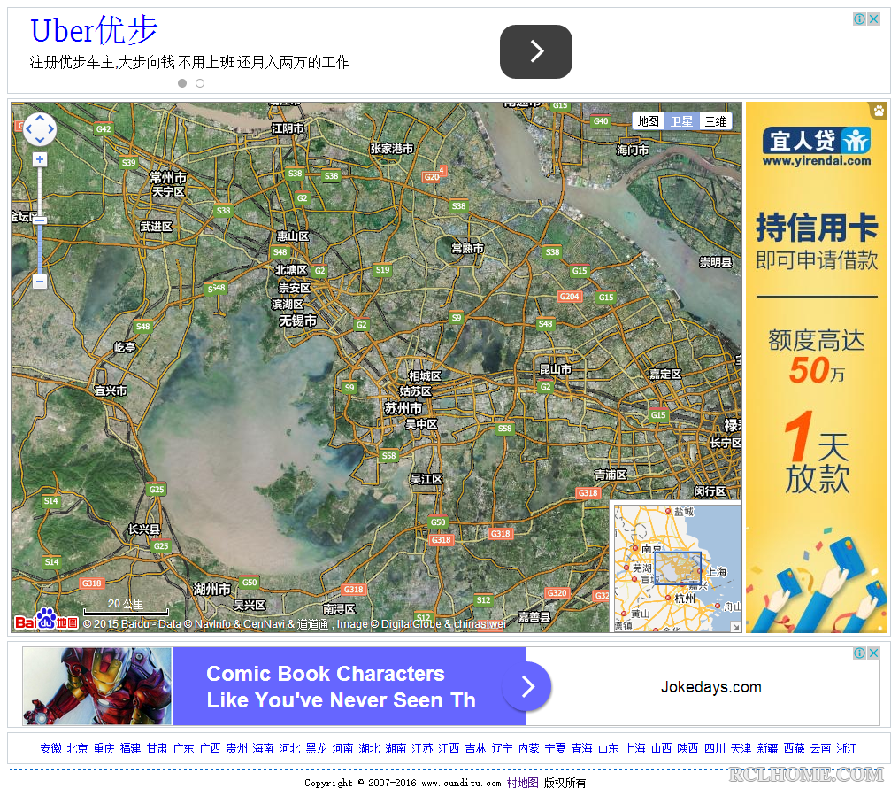891x796 pixels.
Task: Select first carousel dot in Uber ad
Action: tap(182, 83)
